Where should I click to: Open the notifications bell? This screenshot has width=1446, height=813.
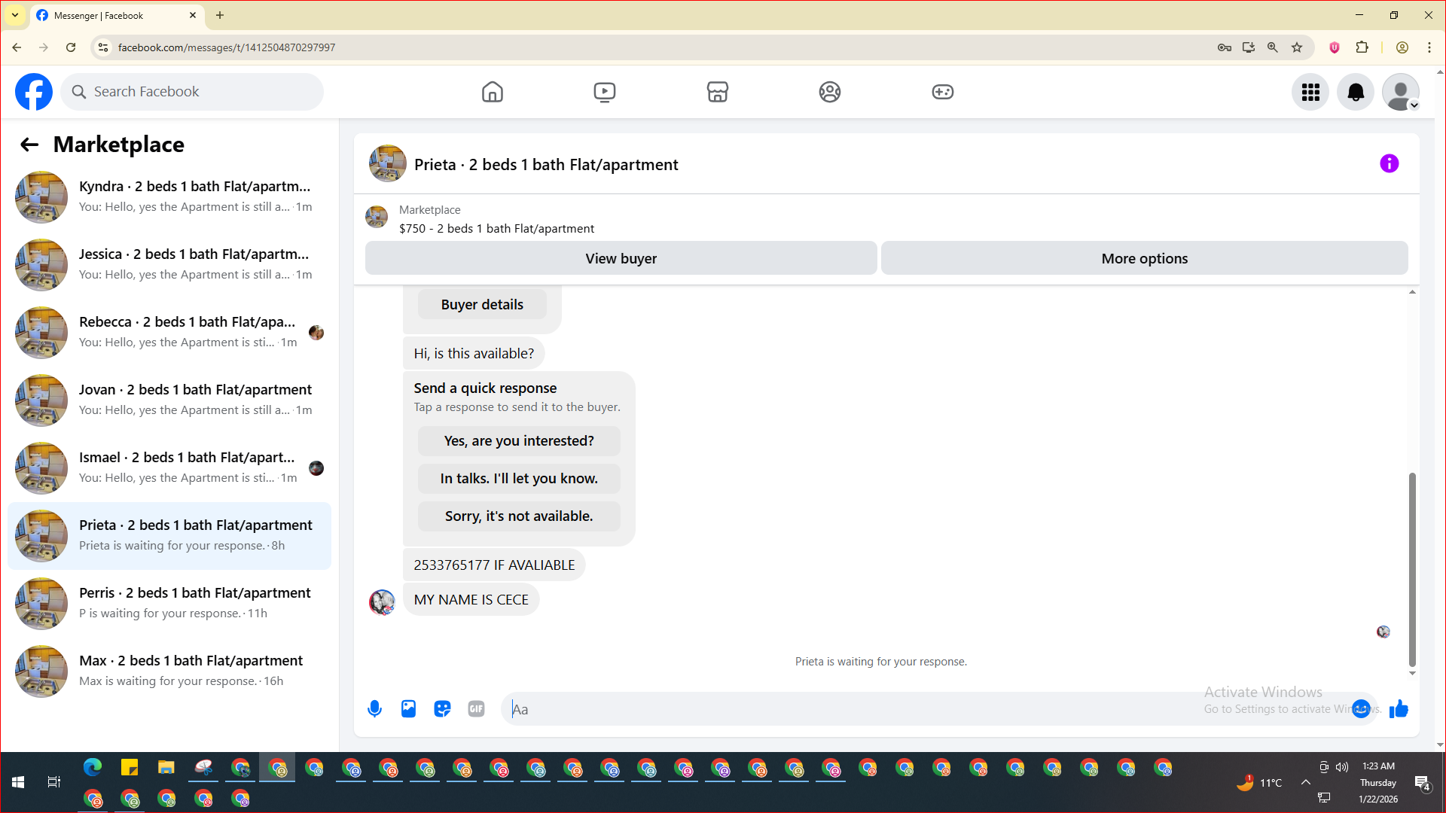click(x=1355, y=92)
